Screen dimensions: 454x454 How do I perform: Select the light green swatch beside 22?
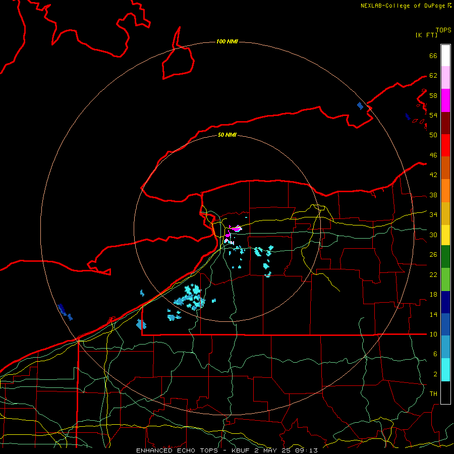445,279
